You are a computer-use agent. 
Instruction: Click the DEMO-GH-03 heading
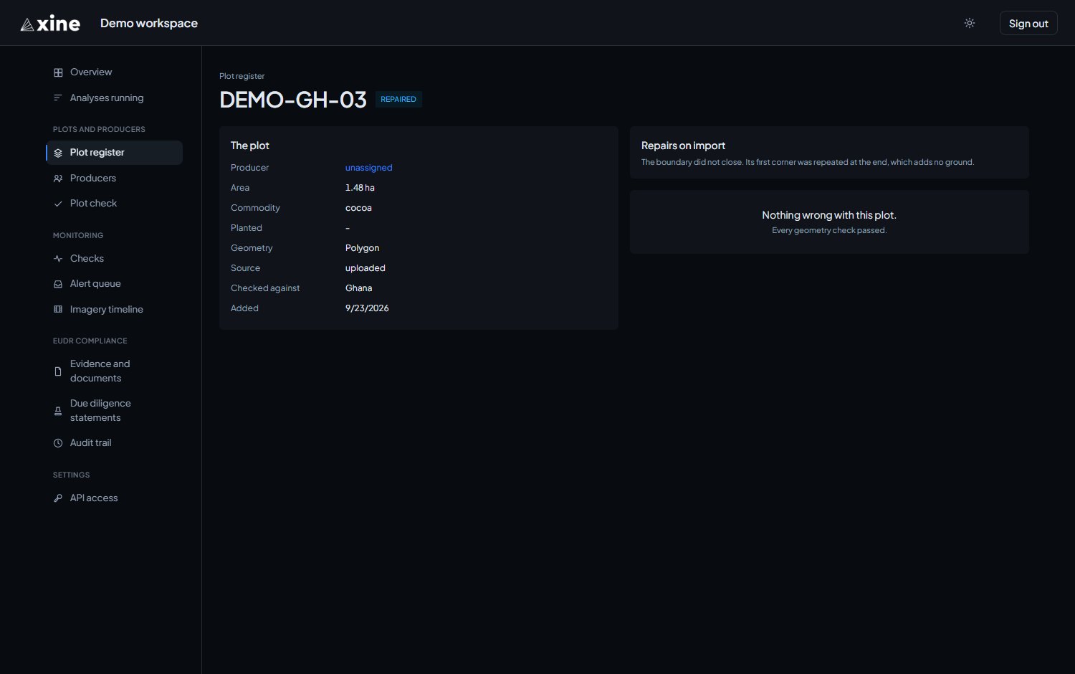pos(293,100)
